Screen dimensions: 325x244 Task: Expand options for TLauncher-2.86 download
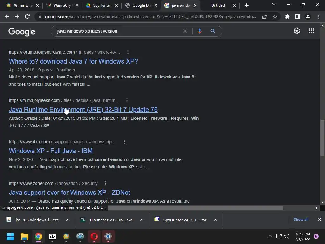tap(142, 220)
